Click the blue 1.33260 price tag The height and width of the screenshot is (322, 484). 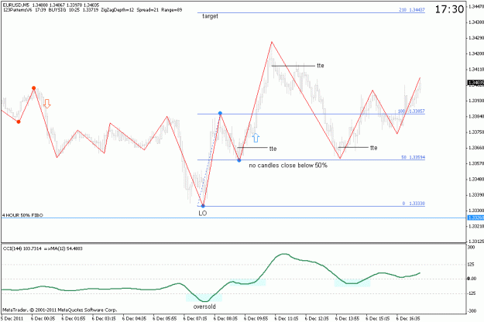475,218
